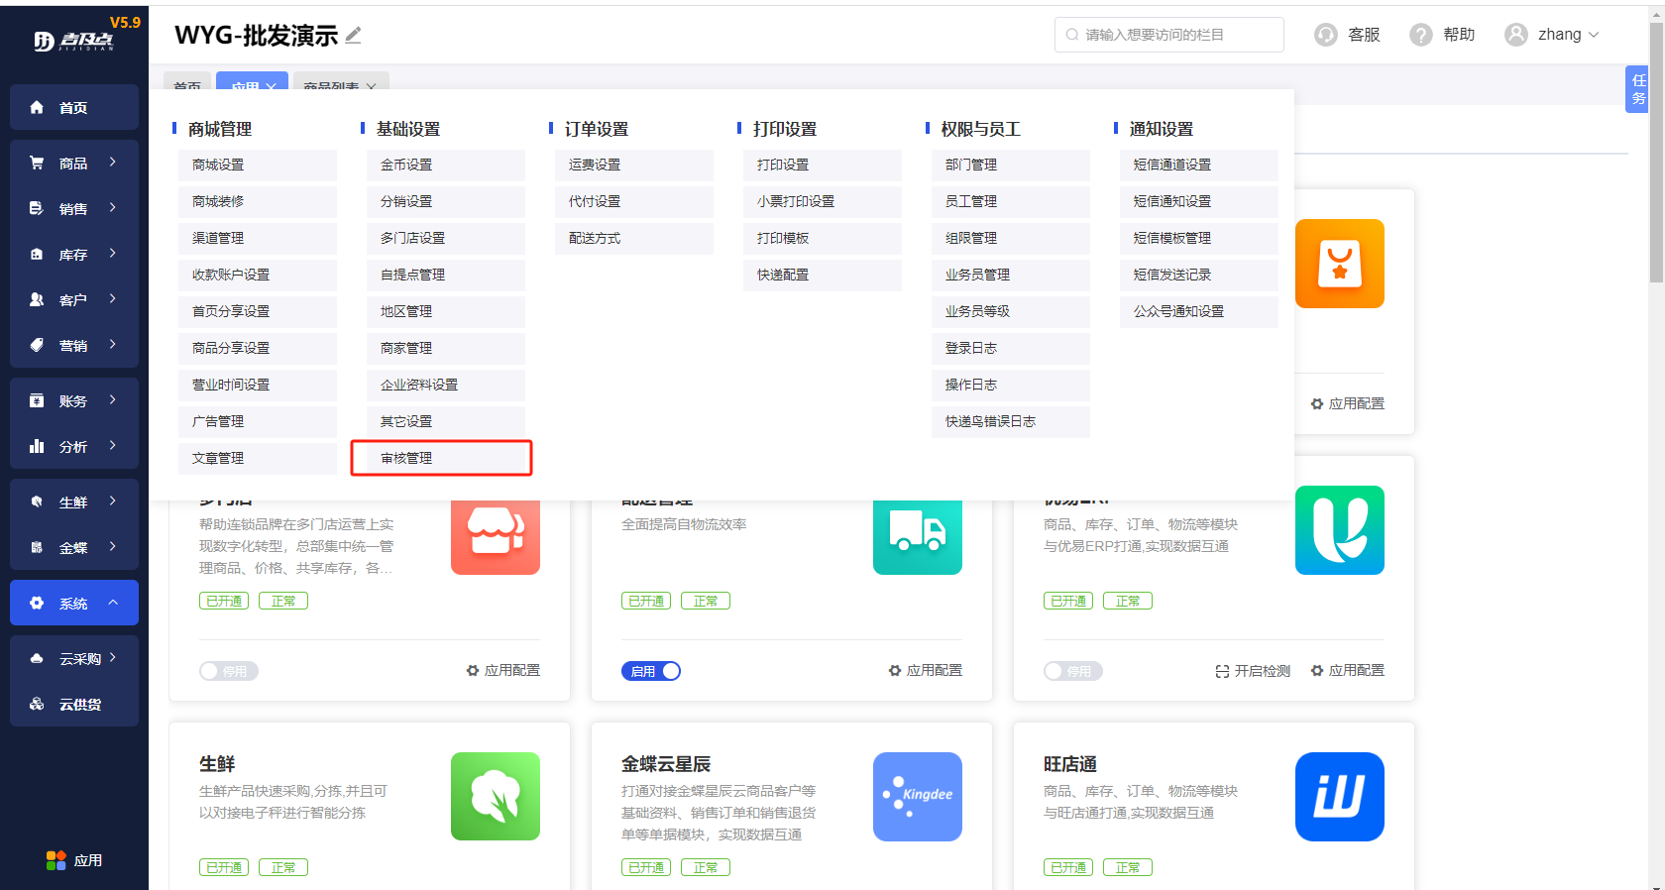This screenshot has width=1665, height=890.
Task: Open the 金蝶云星辰 Kingdee app icon
Action: tap(917, 796)
